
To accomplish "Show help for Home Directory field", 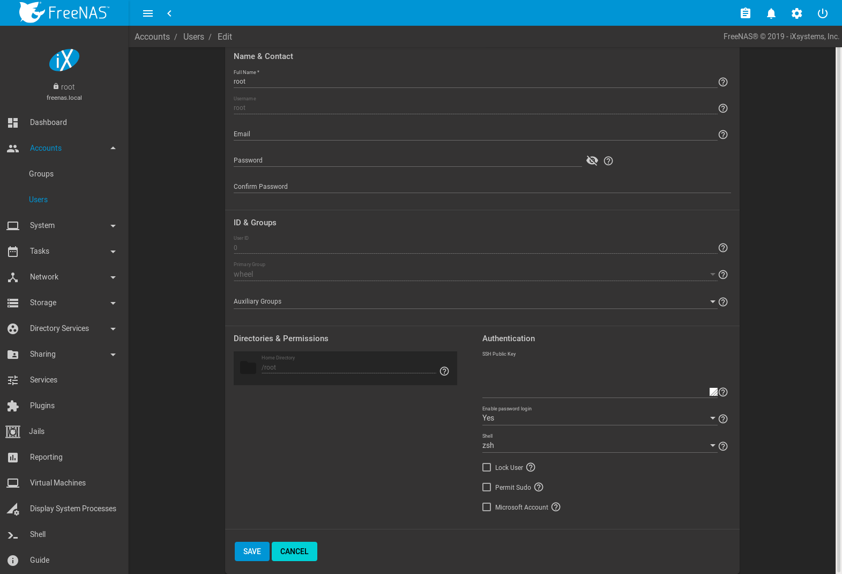I will (444, 371).
